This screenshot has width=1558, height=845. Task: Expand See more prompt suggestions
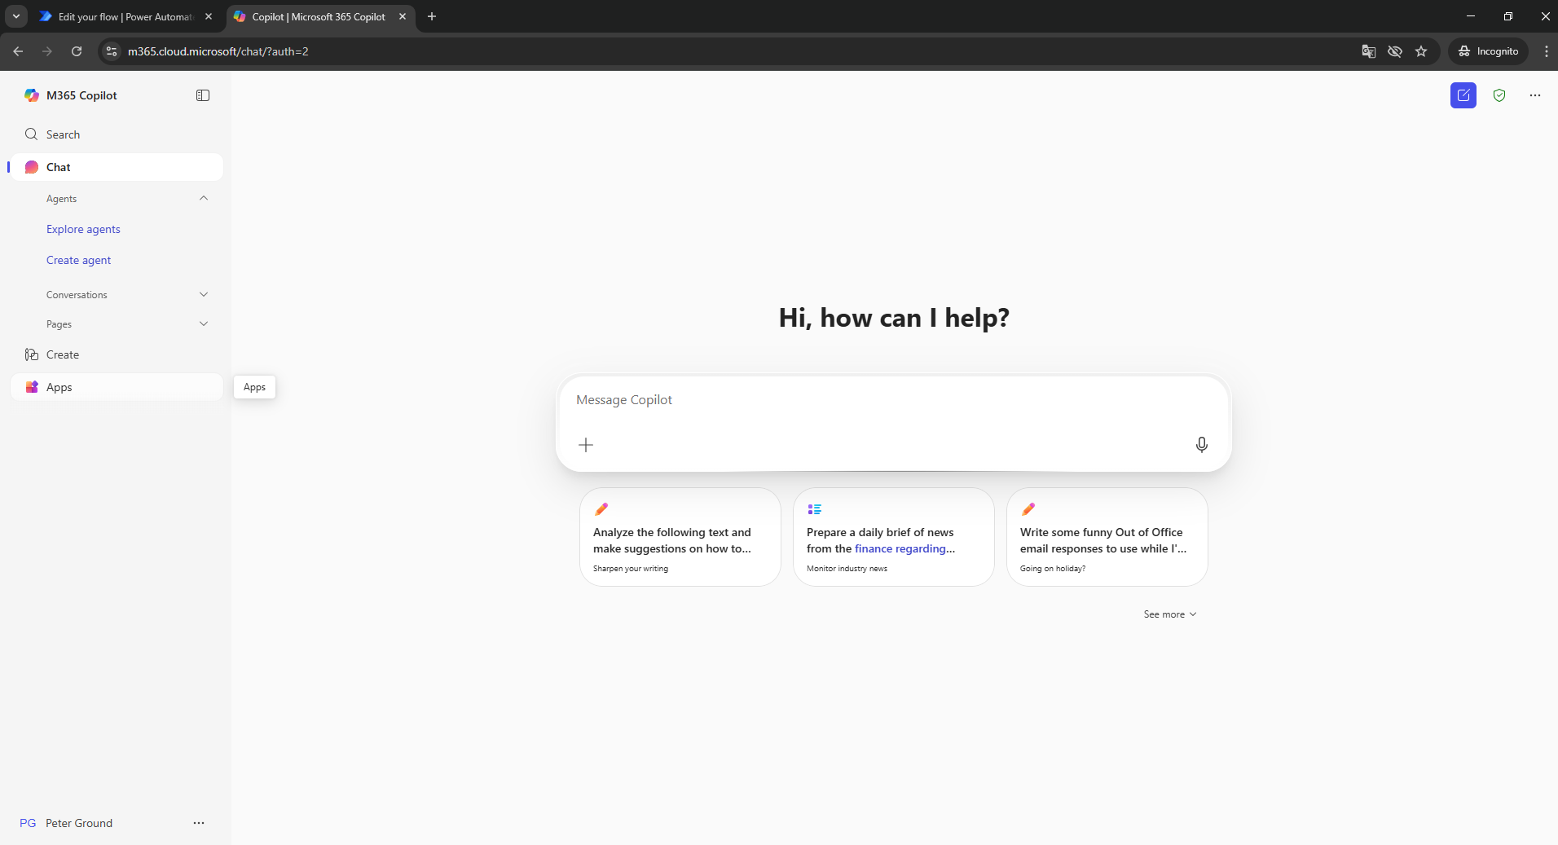tap(1169, 614)
